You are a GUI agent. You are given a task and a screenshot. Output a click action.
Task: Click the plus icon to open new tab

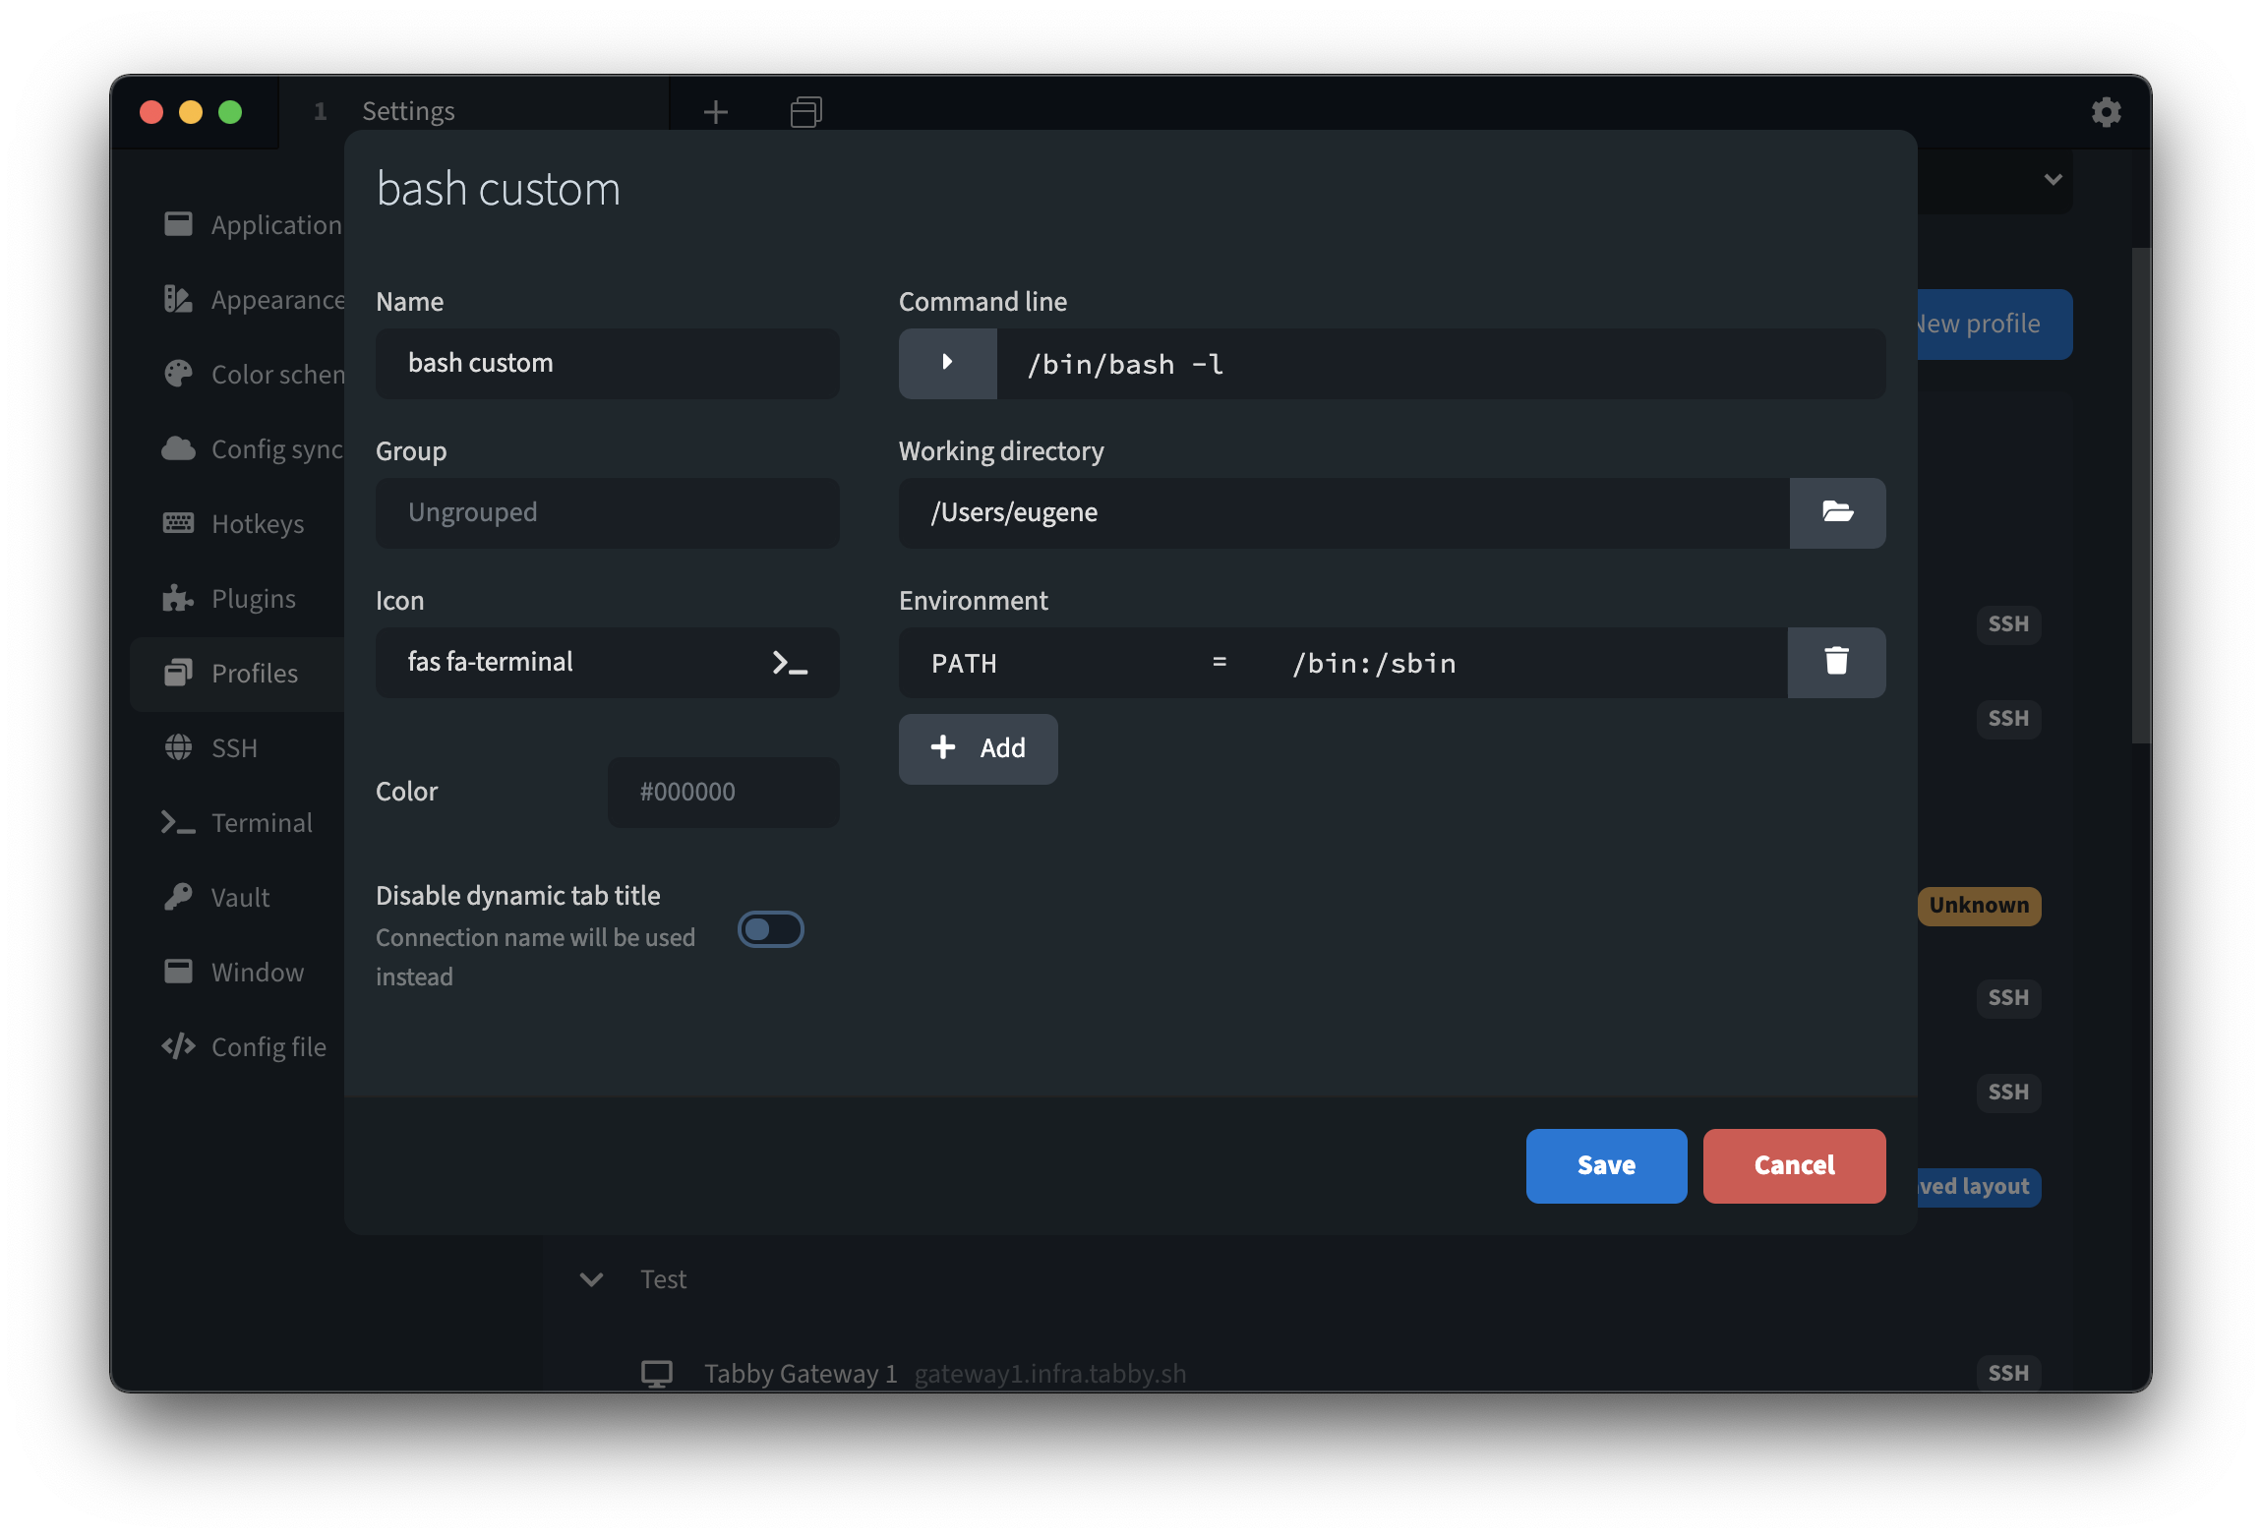[715, 112]
